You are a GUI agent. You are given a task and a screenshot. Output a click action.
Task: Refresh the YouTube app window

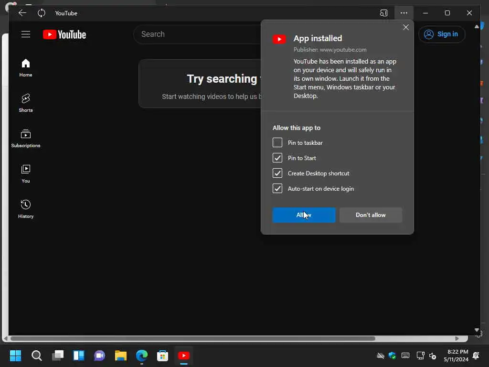pos(42,13)
